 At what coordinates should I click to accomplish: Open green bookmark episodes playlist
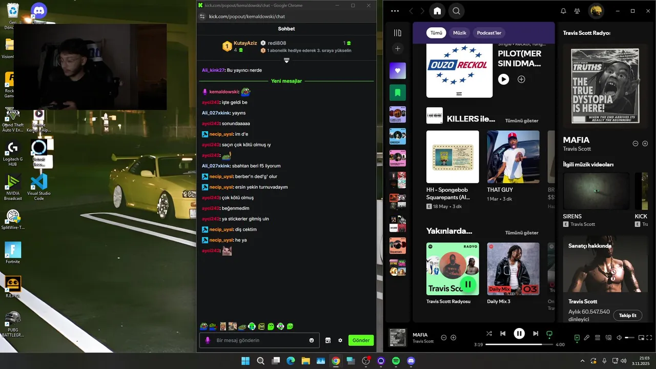pyautogui.click(x=398, y=93)
